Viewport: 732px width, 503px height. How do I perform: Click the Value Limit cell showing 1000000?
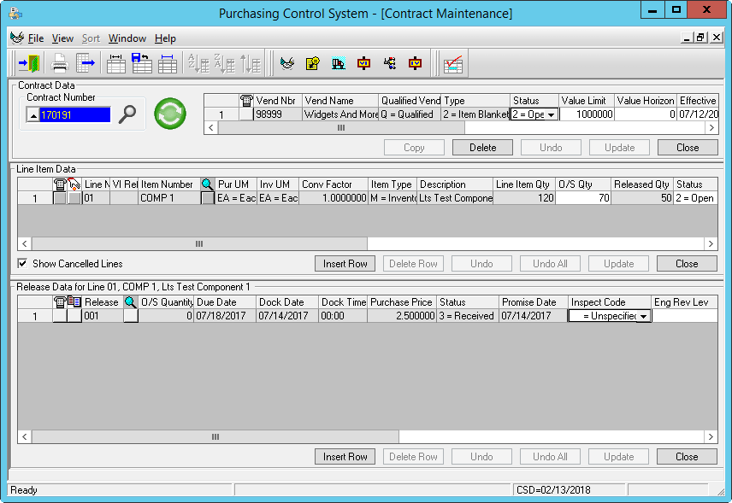click(587, 114)
